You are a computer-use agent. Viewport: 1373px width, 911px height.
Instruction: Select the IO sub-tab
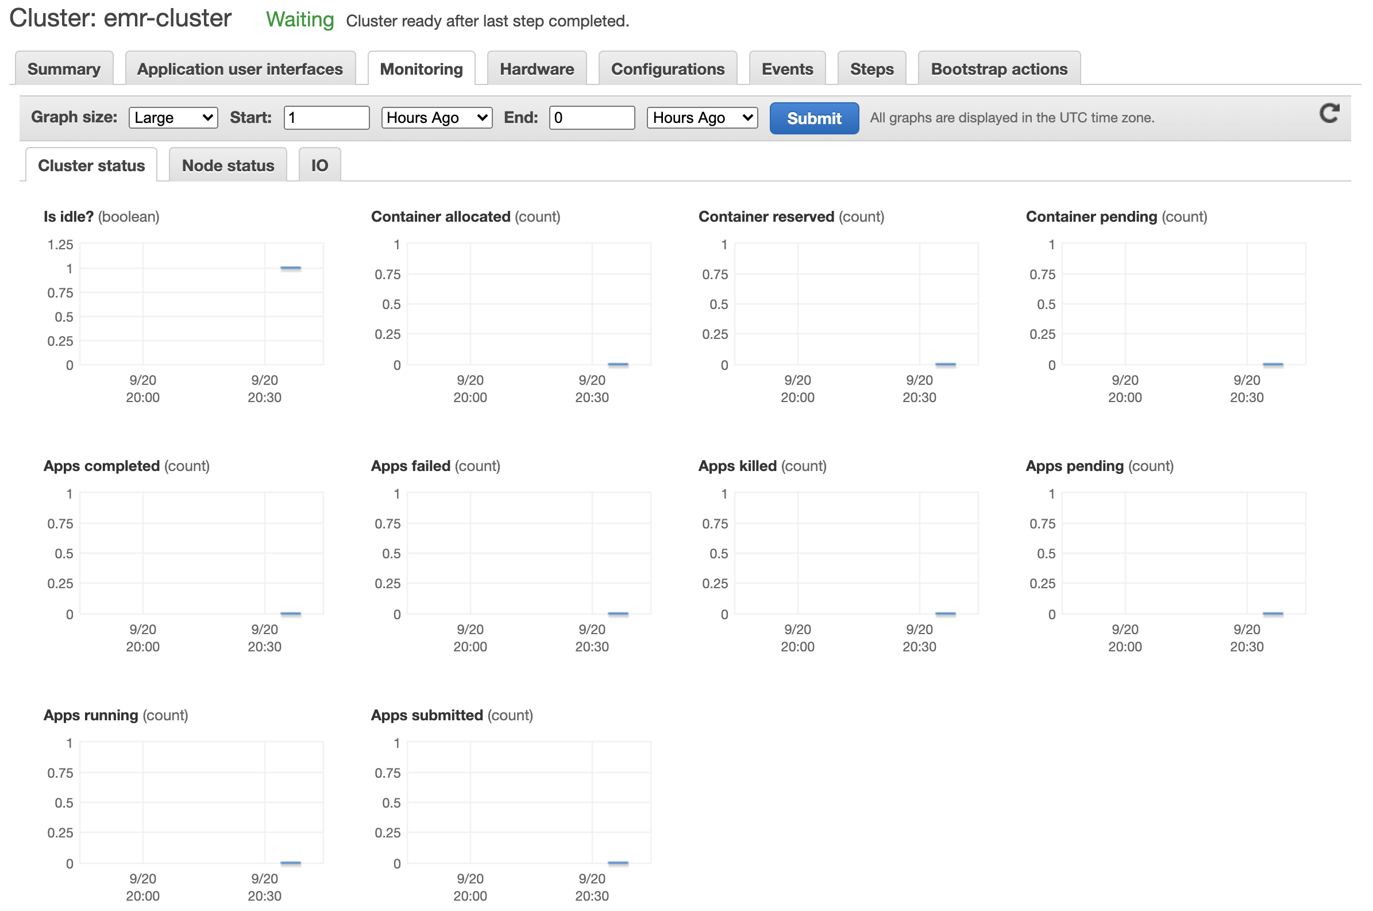[319, 165]
